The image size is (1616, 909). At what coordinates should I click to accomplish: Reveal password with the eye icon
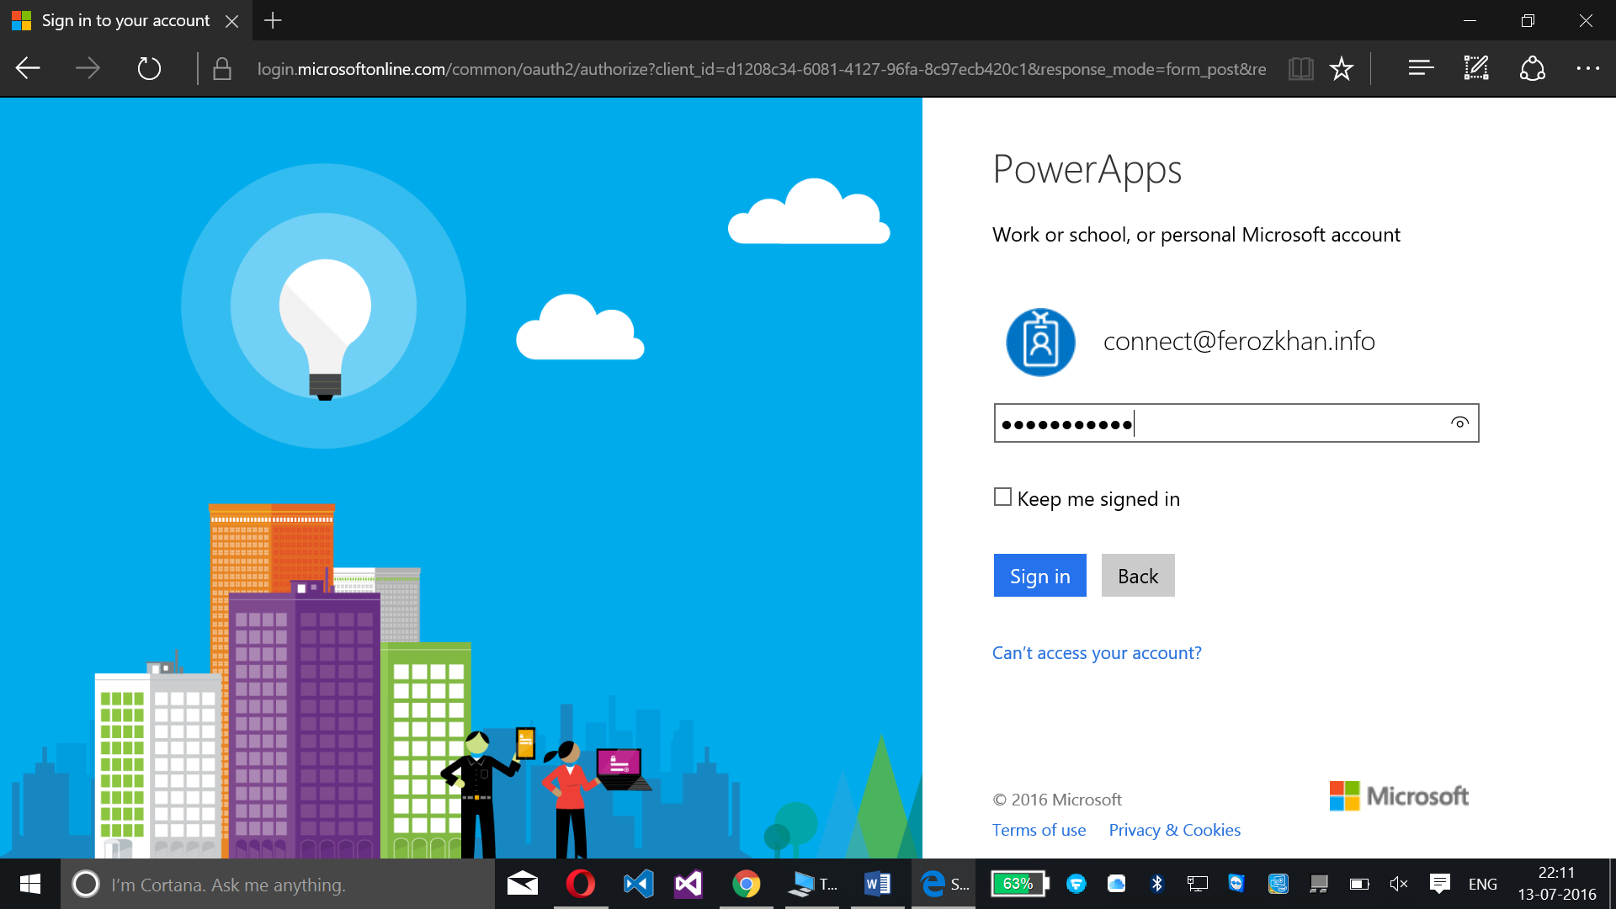[1459, 423]
